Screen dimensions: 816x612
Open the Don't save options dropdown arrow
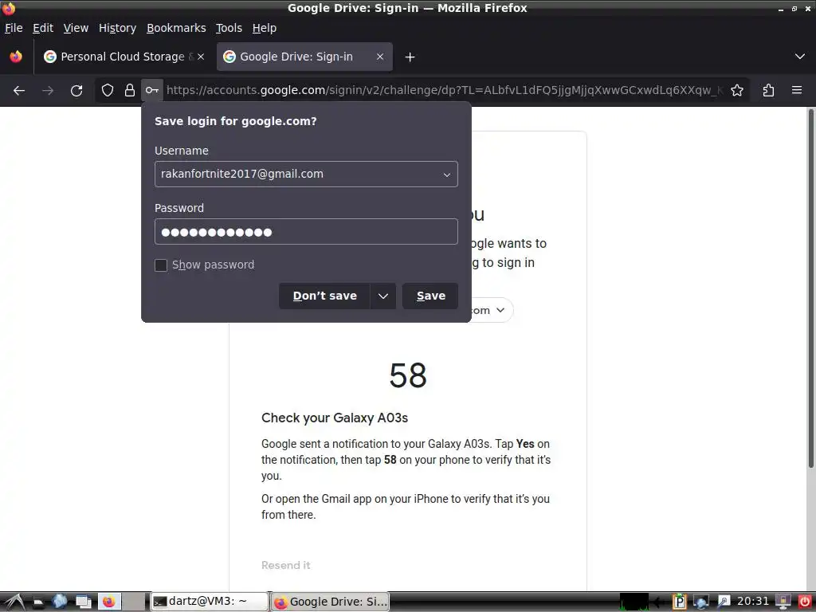coord(383,296)
